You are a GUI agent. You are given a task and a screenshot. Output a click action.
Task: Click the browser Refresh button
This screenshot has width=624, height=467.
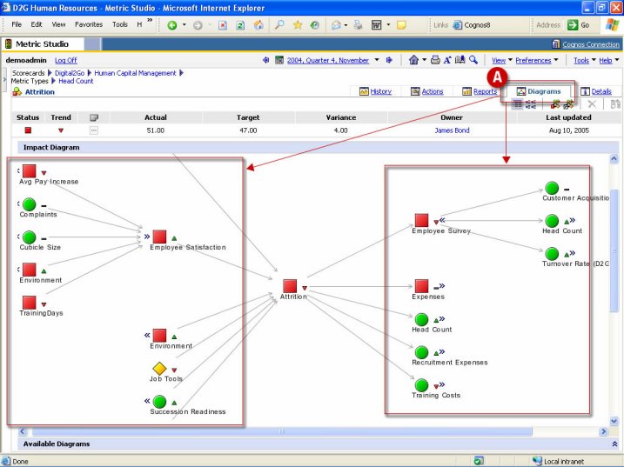pyautogui.click(x=240, y=25)
